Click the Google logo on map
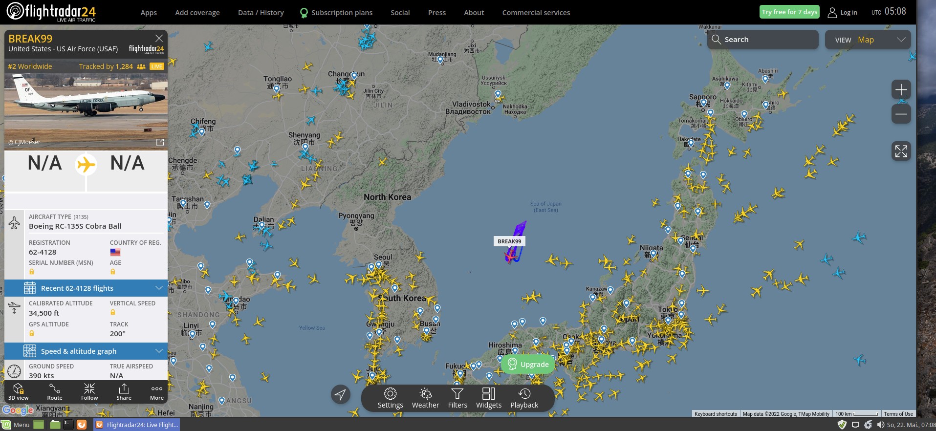Image resolution: width=936 pixels, height=431 pixels. 18,409
